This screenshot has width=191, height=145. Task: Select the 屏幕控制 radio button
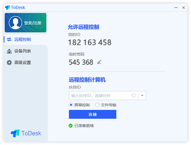coord(71,105)
